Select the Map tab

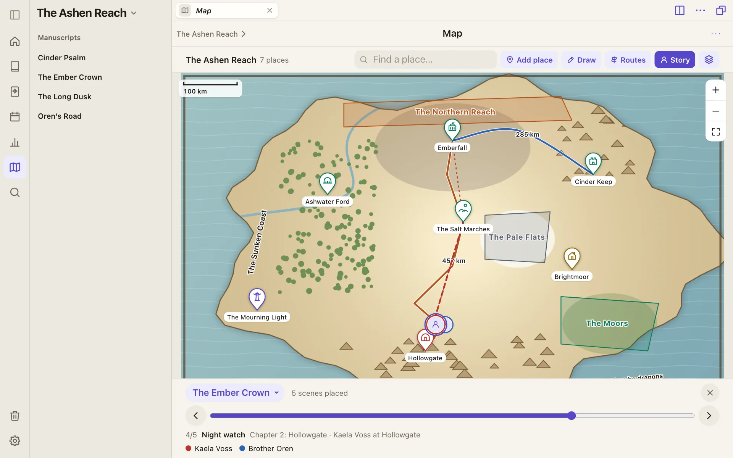tap(227, 11)
